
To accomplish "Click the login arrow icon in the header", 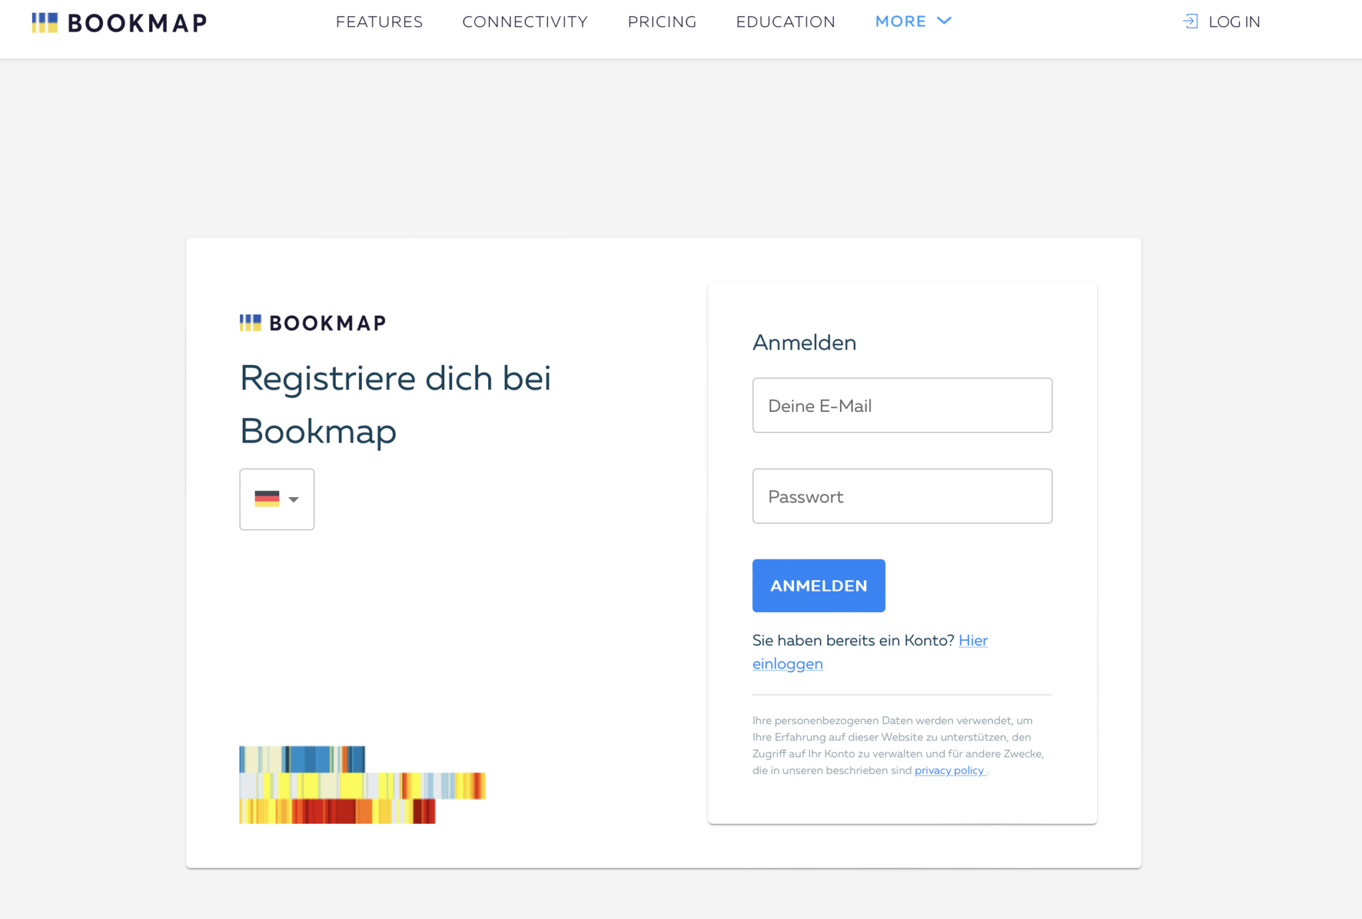I will (1190, 21).
